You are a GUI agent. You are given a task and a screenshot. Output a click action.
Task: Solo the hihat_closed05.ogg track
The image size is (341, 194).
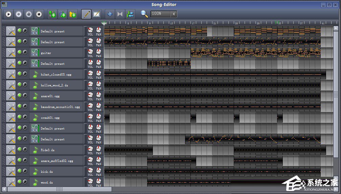tap(25, 74)
